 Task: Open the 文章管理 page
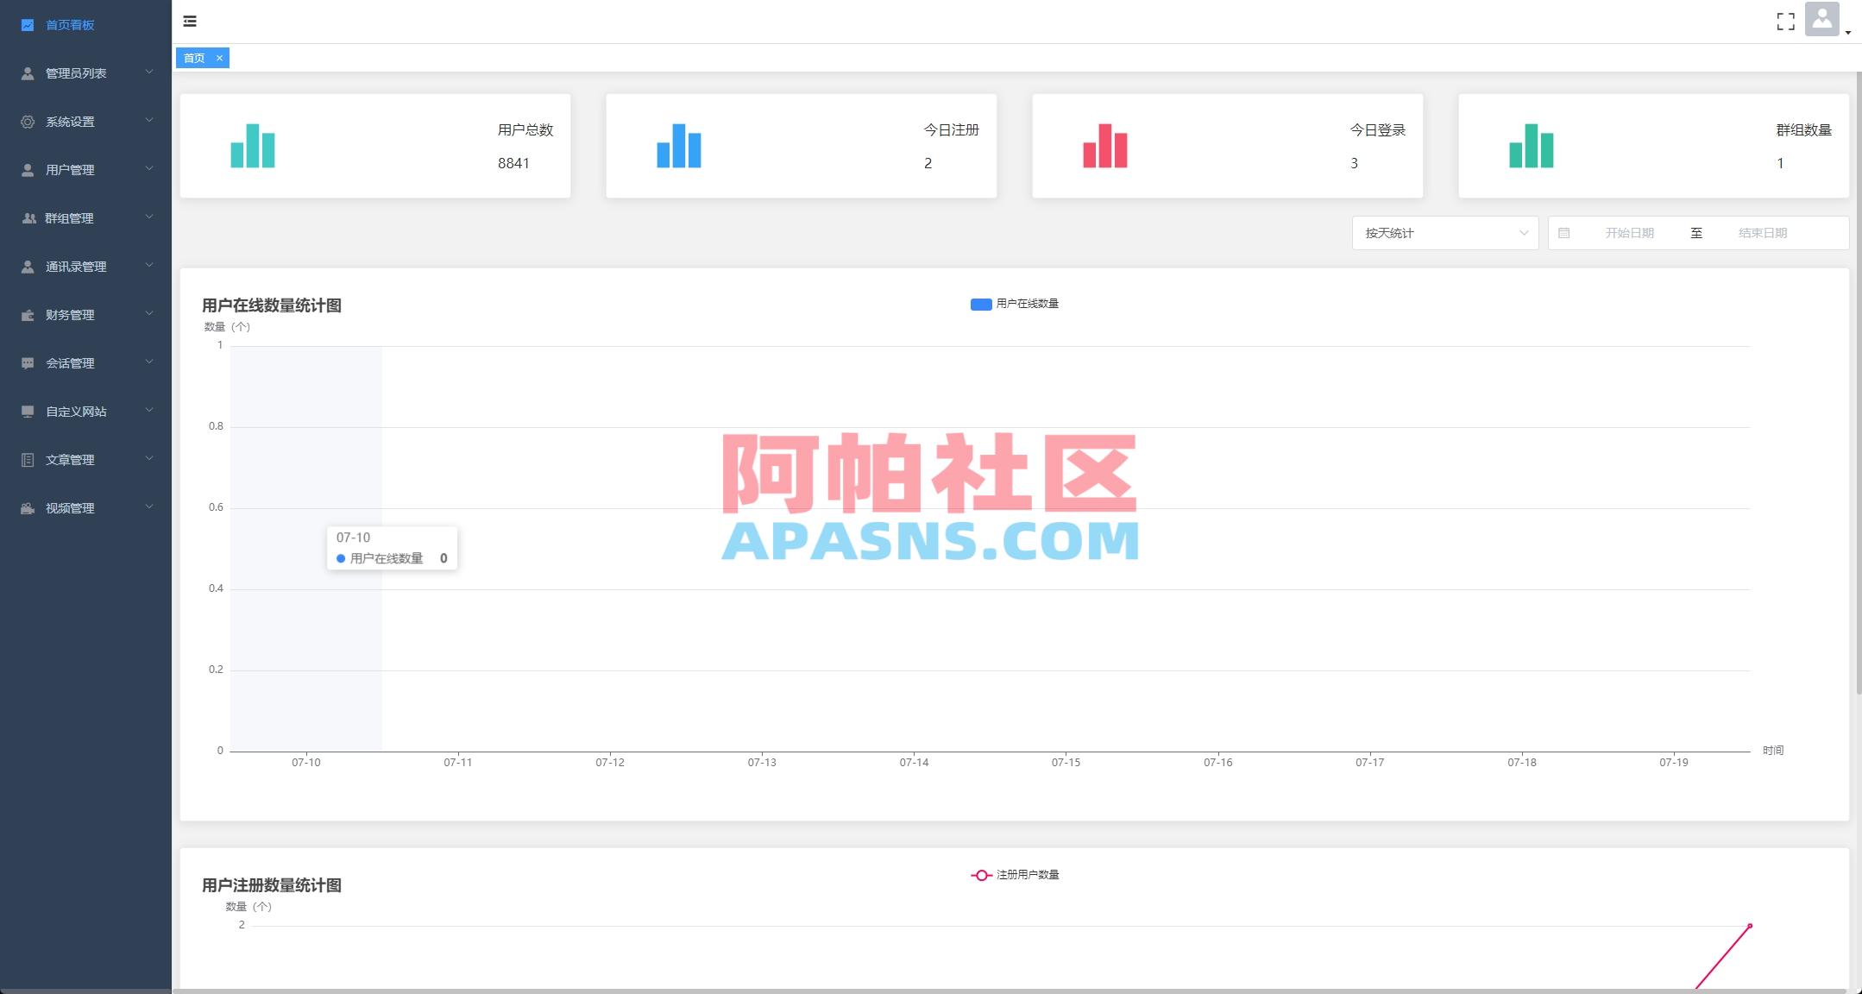coord(72,459)
